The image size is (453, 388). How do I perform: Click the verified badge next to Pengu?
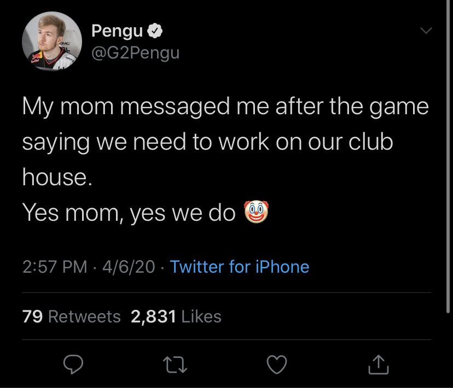tap(155, 31)
